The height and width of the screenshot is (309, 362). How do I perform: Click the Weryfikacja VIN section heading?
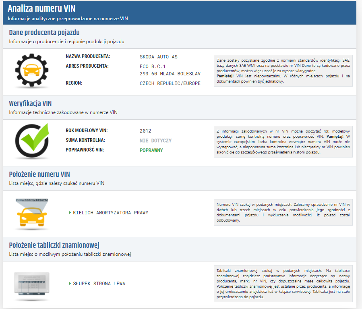tap(30, 104)
